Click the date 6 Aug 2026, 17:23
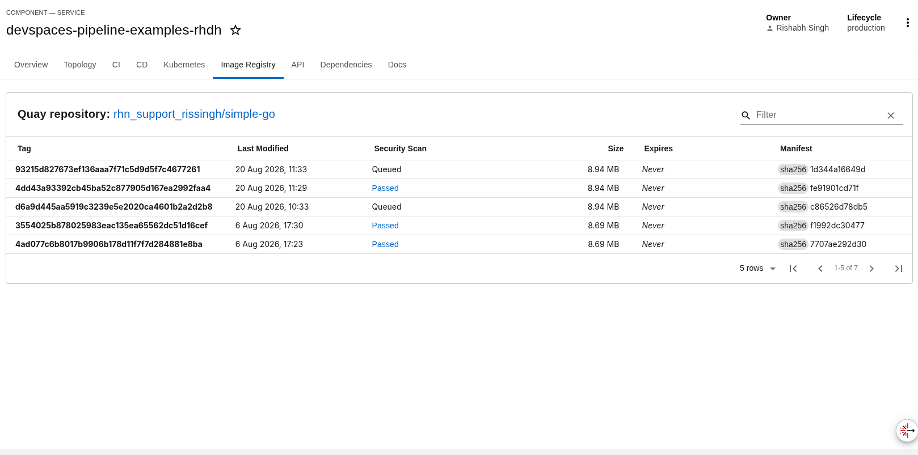This screenshot has height=455, width=918. [x=269, y=244]
